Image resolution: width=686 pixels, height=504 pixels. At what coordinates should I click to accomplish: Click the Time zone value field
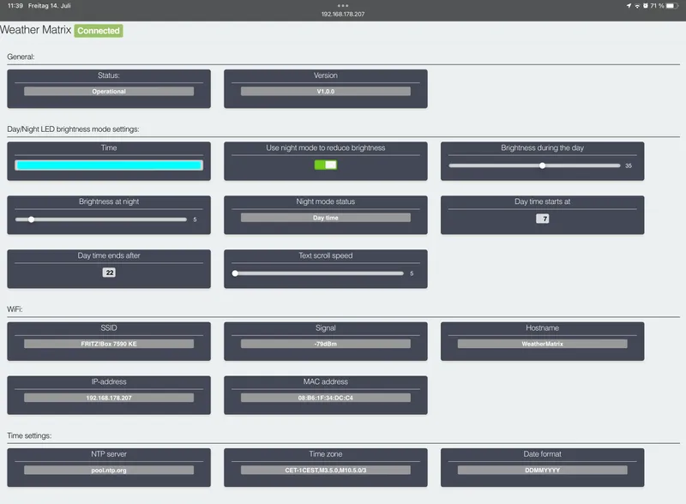pos(326,471)
